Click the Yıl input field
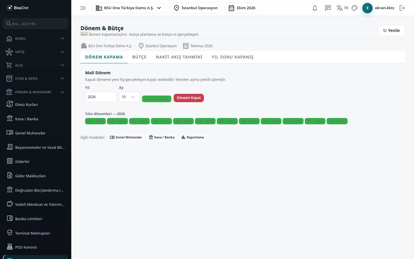This screenshot has height=259, width=414. tap(101, 97)
